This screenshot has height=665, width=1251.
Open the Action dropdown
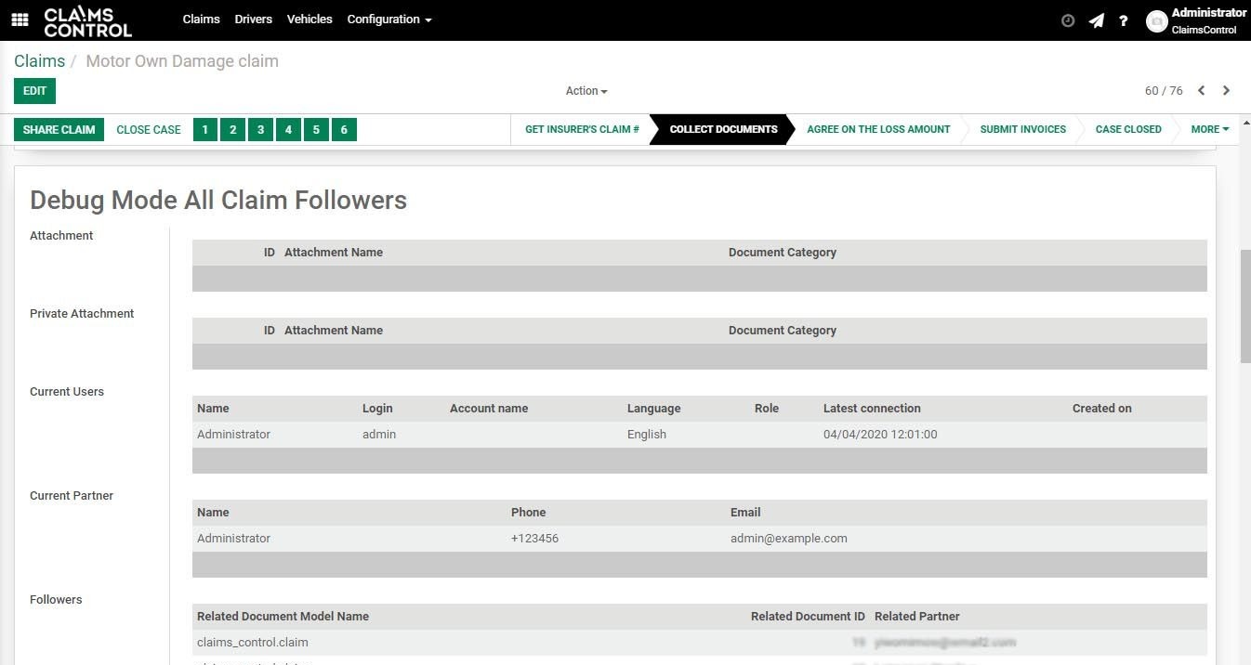pyautogui.click(x=586, y=91)
